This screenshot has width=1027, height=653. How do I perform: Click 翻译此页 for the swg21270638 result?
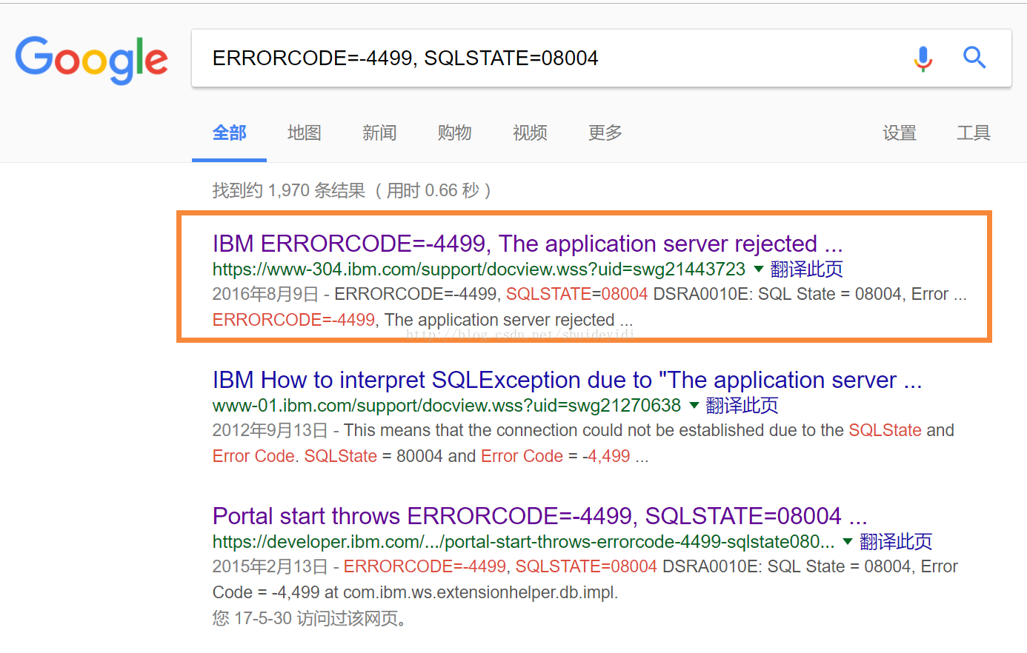click(x=742, y=405)
